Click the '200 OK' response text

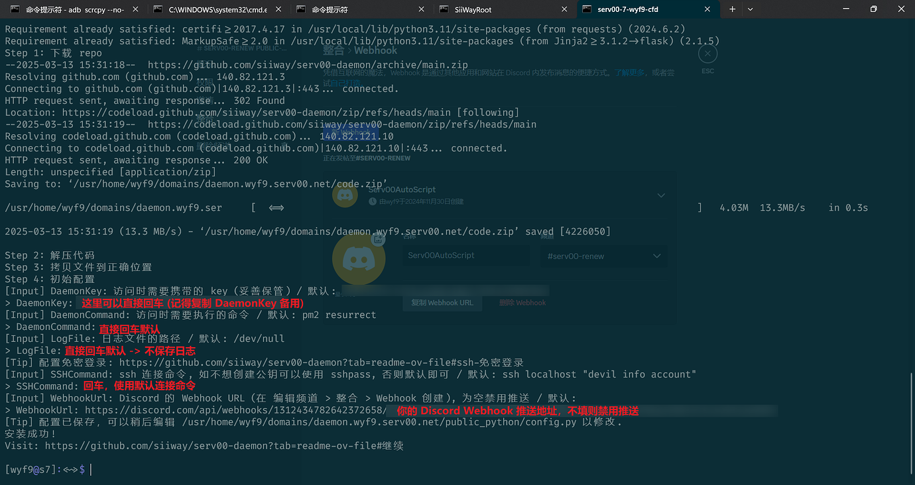tap(251, 160)
